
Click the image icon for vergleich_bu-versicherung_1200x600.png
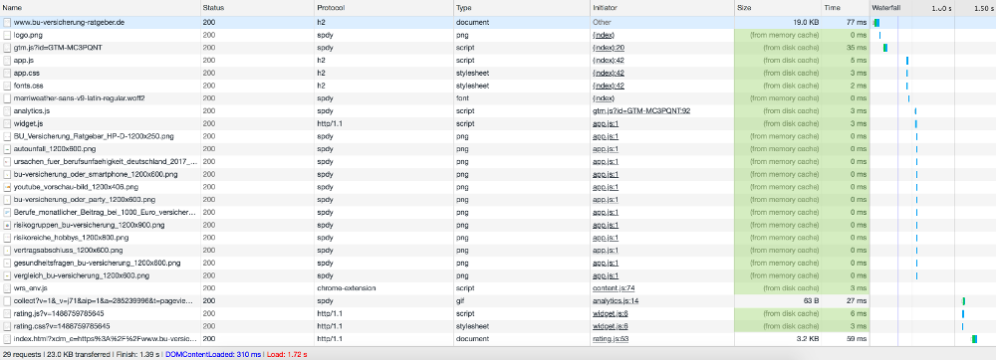(7, 275)
